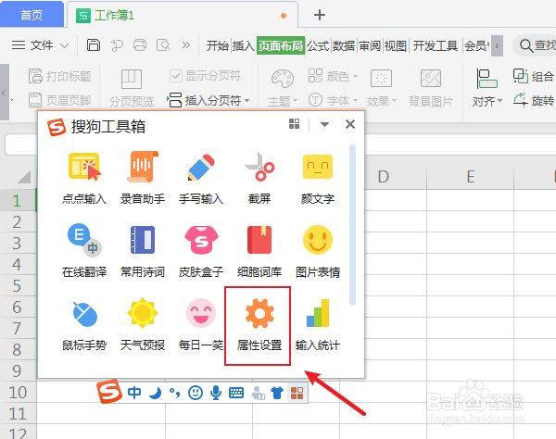Image resolution: width=556 pixels, height=439 pixels.
Task: Click the toolbox grid icon on IME bar
Action: tap(297, 393)
